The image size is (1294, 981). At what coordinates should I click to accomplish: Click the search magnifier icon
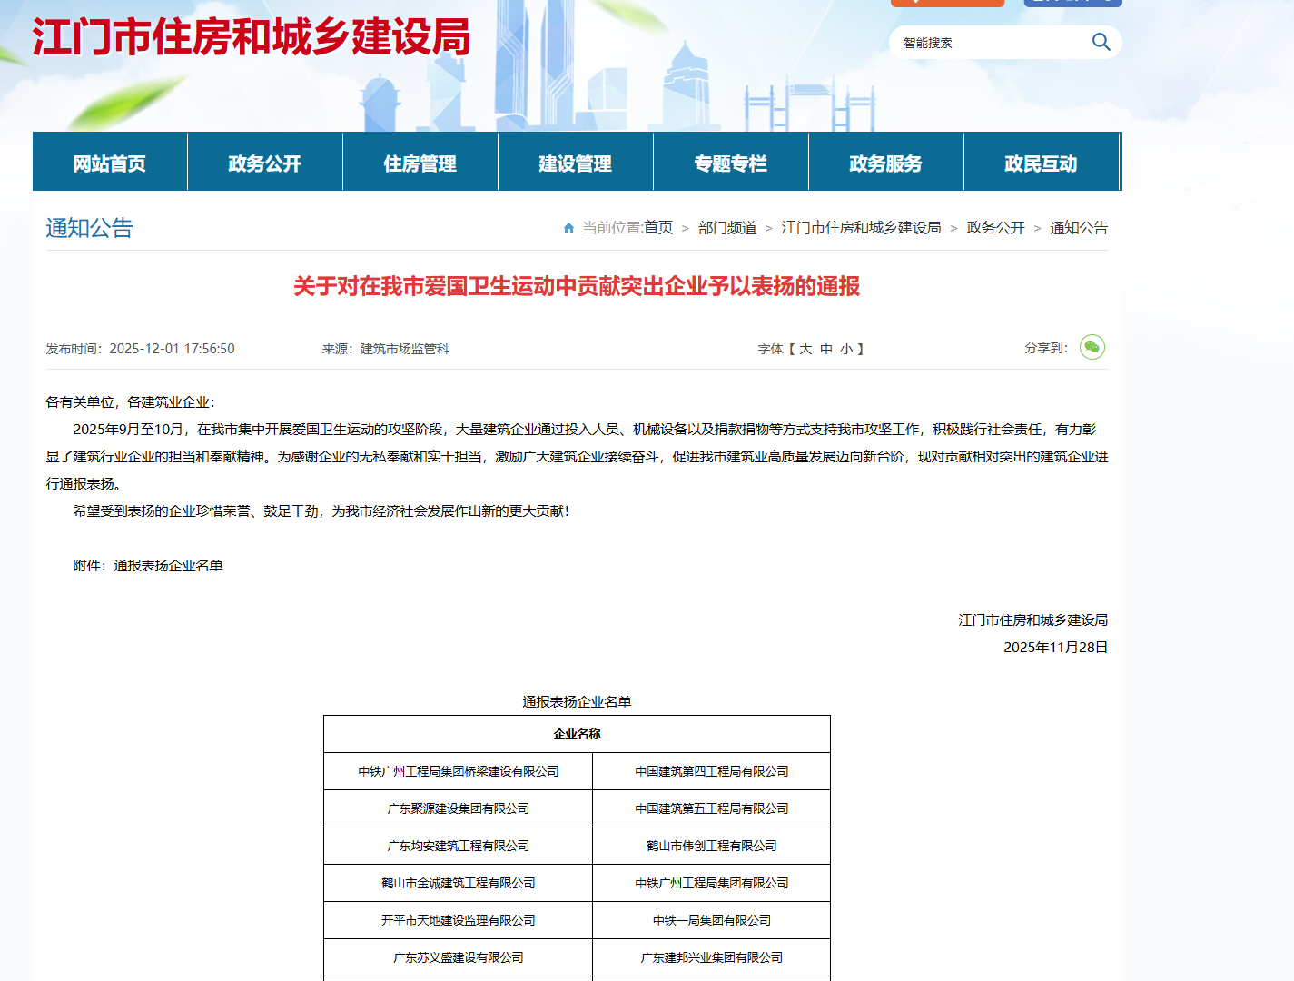tap(1101, 42)
